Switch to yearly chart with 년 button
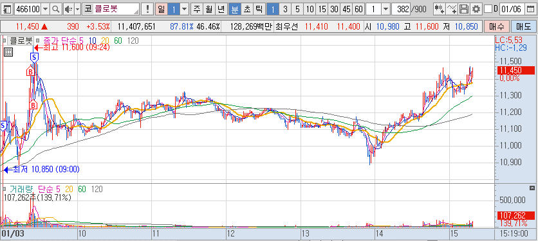The width and height of the screenshot is (538, 241). (x=221, y=9)
